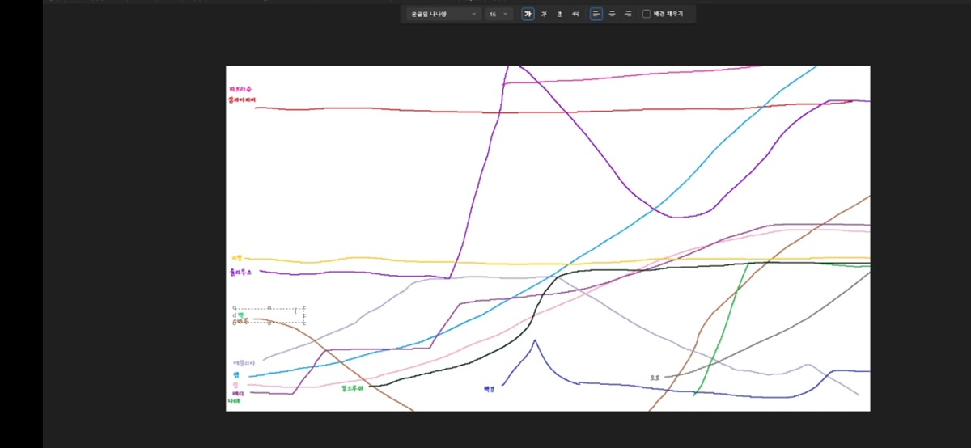Align text to the left

(596, 14)
